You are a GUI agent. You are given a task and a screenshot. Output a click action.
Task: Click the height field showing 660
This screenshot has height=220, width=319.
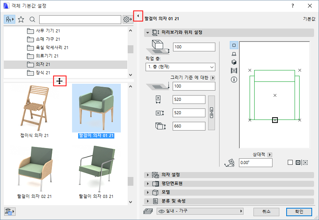click(189, 126)
